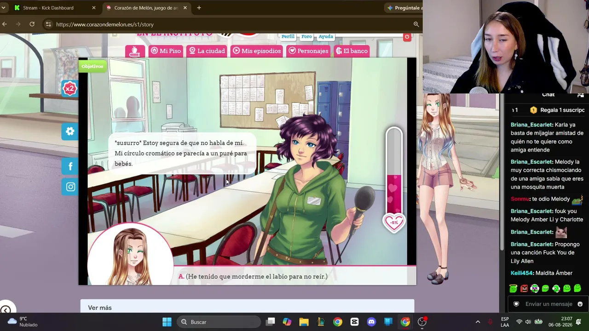Open a new browser tab
The height and width of the screenshot is (331, 589).
coord(199,8)
